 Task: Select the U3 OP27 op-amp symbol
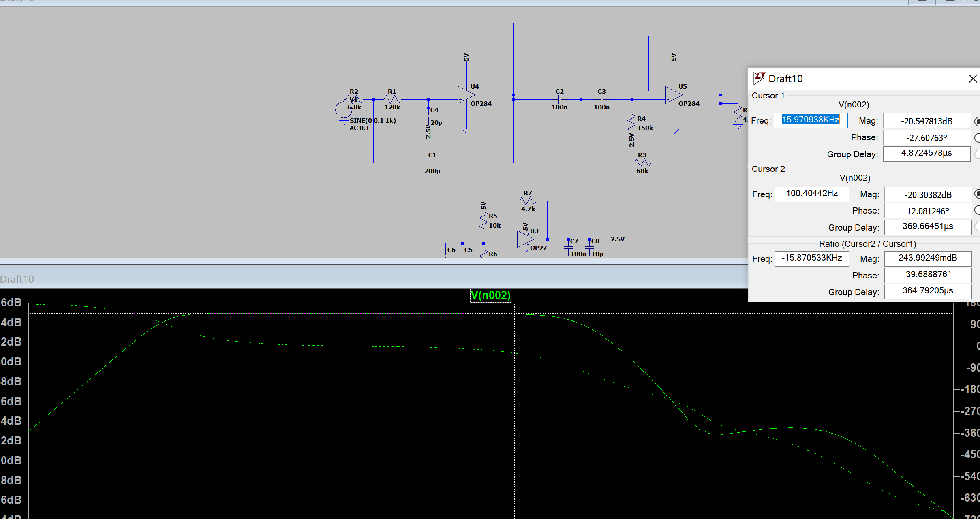click(526, 239)
